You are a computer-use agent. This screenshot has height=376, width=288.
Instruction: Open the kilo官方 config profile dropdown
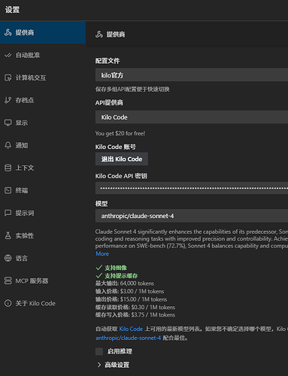point(192,75)
